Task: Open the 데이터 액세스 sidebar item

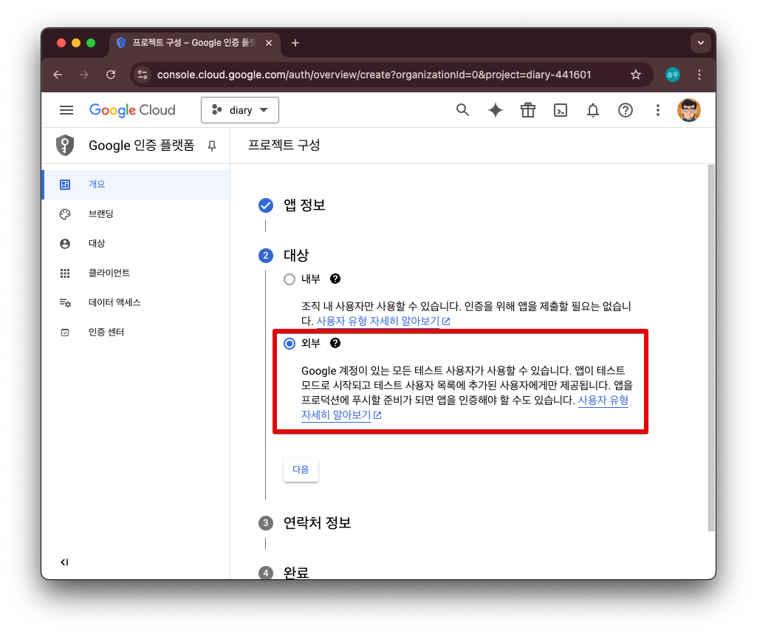Action: click(x=136, y=302)
